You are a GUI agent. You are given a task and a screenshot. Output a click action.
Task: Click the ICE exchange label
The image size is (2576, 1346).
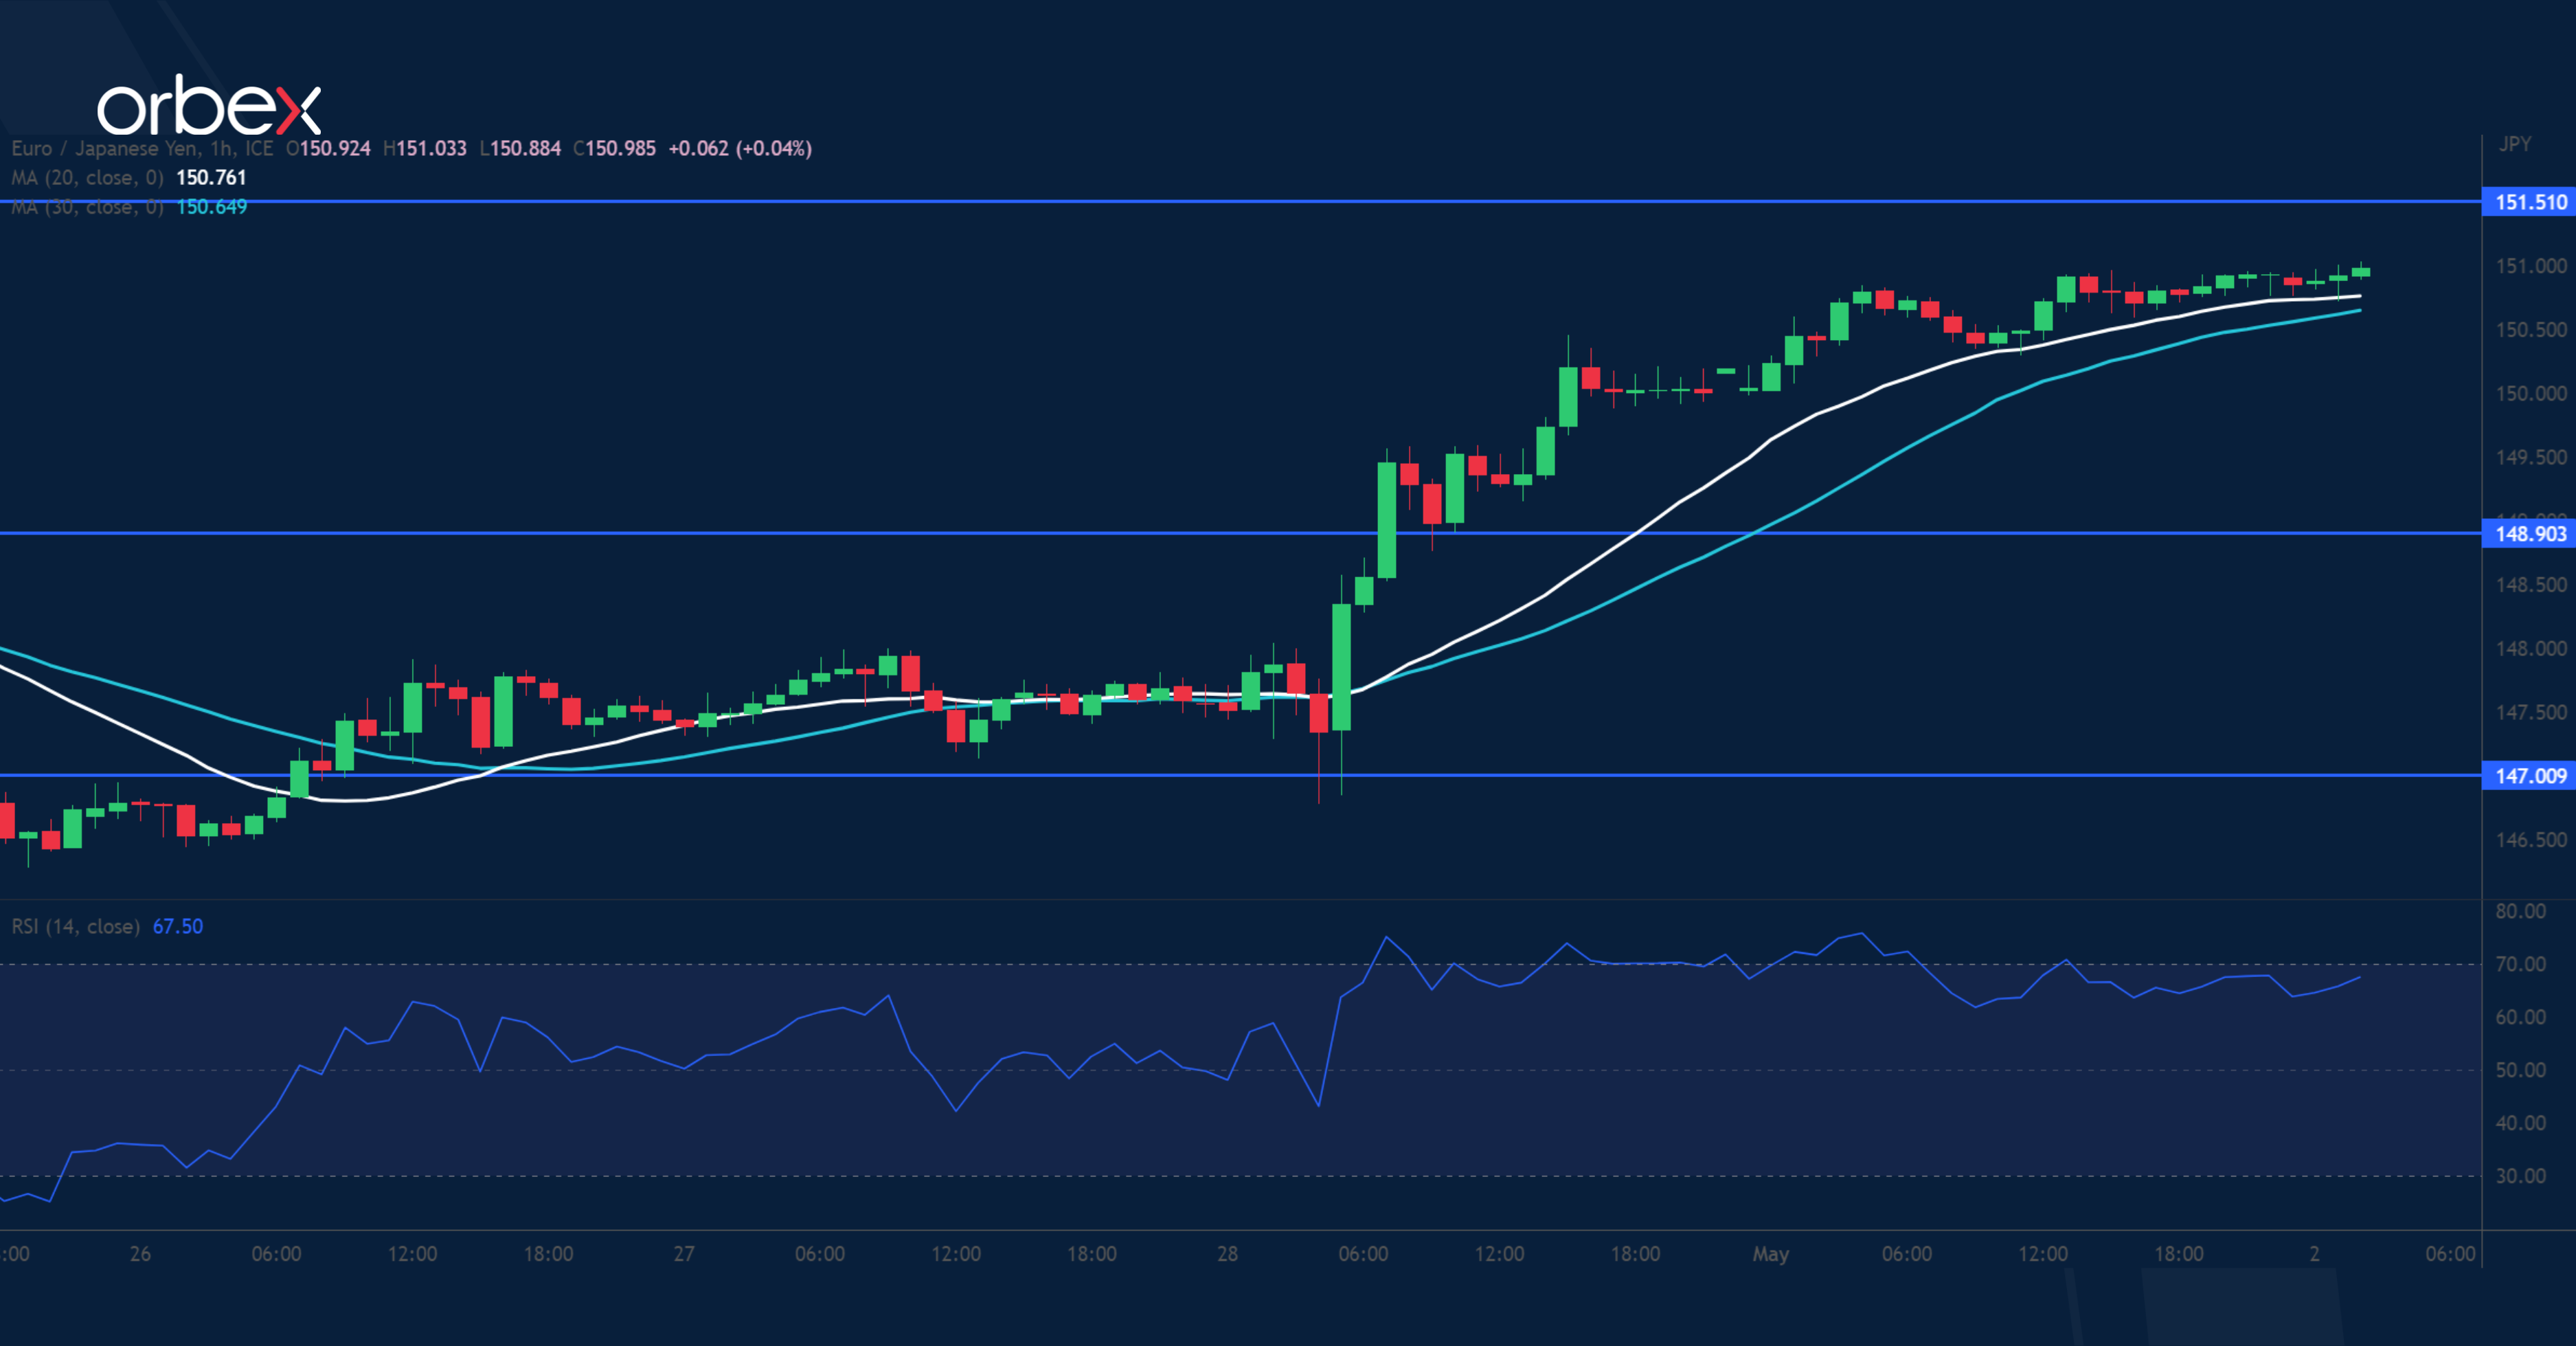(x=258, y=148)
